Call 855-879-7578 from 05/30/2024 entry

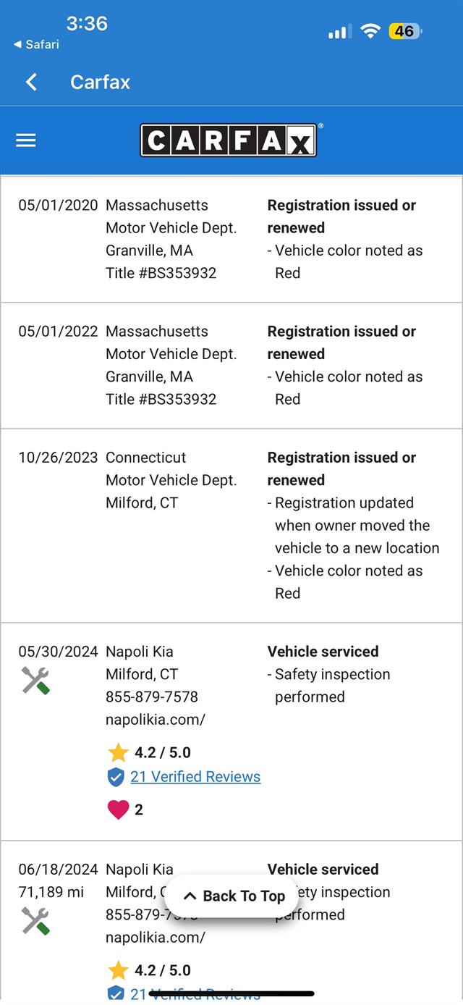pyautogui.click(x=152, y=697)
